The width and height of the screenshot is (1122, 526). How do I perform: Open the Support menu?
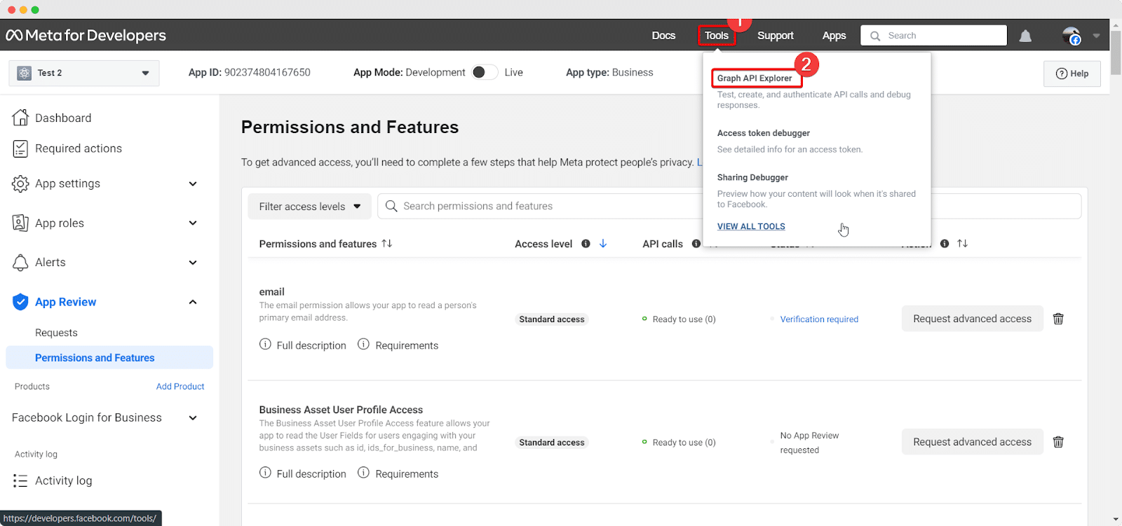click(775, 35)
